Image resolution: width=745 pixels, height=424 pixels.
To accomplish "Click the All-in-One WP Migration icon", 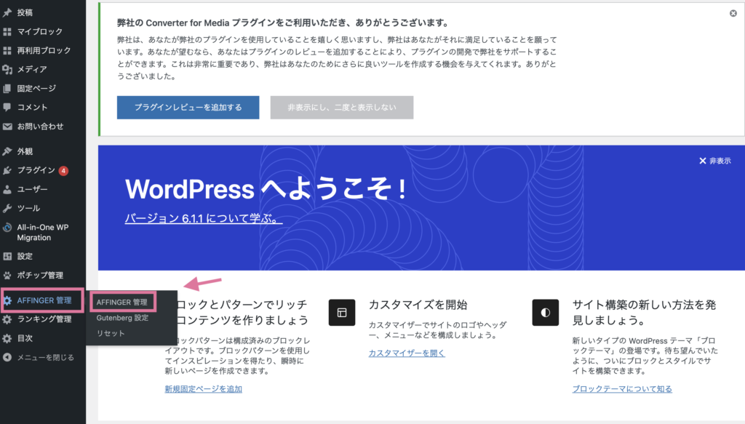I will pos(7,228).
